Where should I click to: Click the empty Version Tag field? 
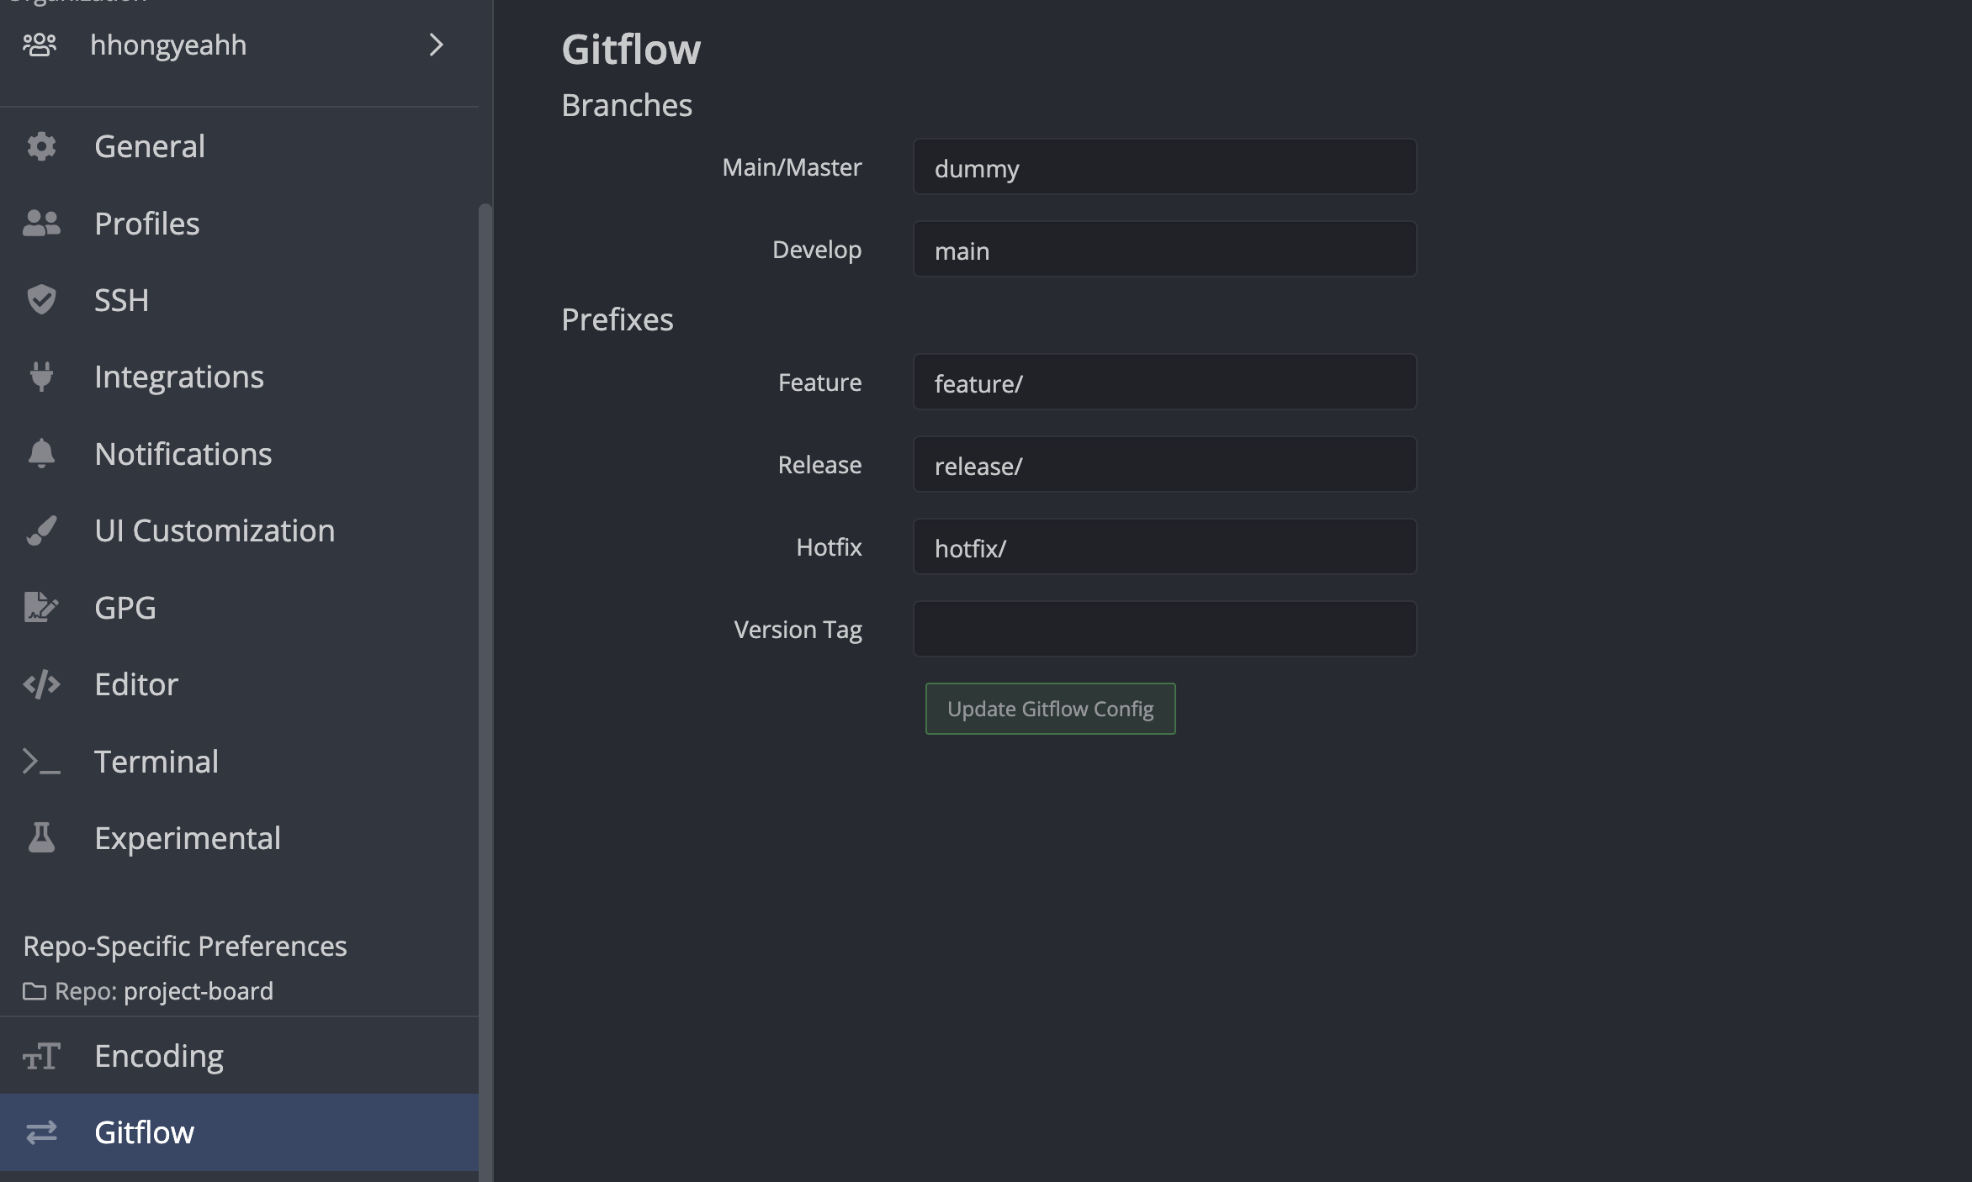coord(1164,629)
